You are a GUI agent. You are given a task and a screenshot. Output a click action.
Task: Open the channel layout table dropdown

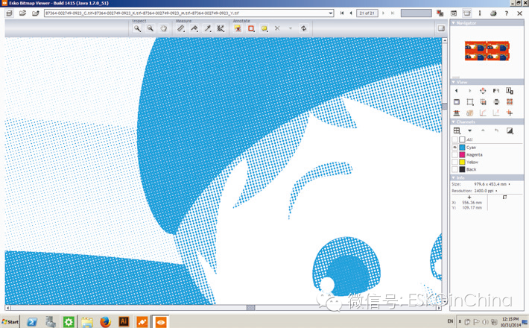tap(457, 130)
